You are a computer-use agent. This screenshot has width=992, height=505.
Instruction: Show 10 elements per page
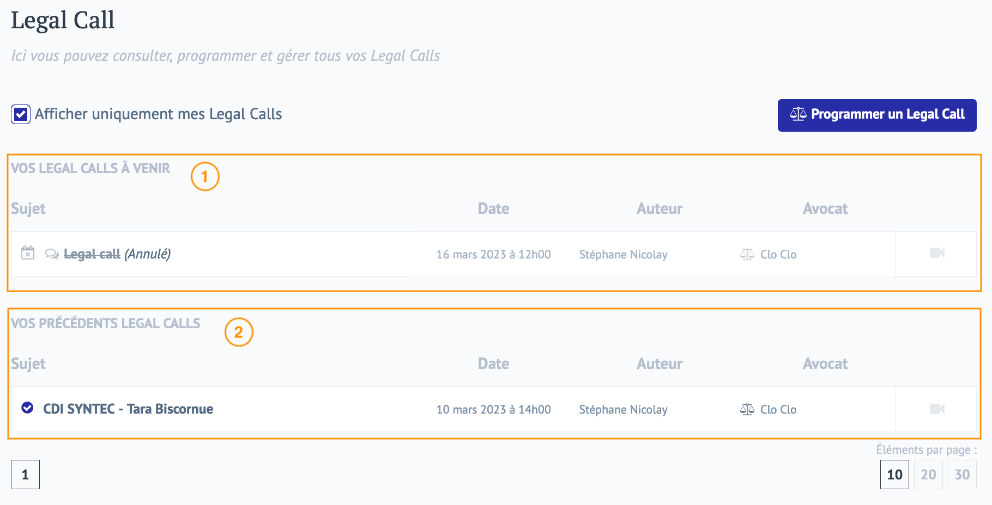(894, 475)
